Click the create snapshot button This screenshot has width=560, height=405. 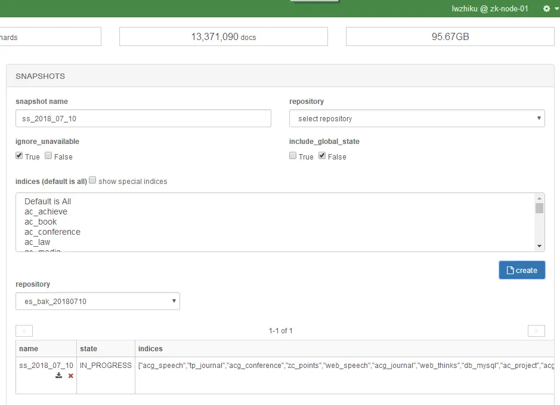[x=522, y=270]
